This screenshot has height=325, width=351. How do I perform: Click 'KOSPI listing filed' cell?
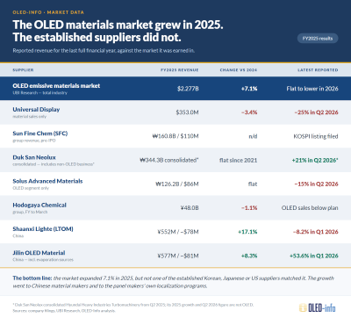[x=316, y=136]
